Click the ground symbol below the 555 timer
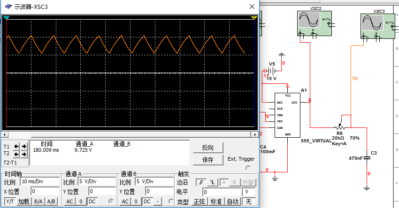This screenshot has width=399, height=208. [275, 178]
